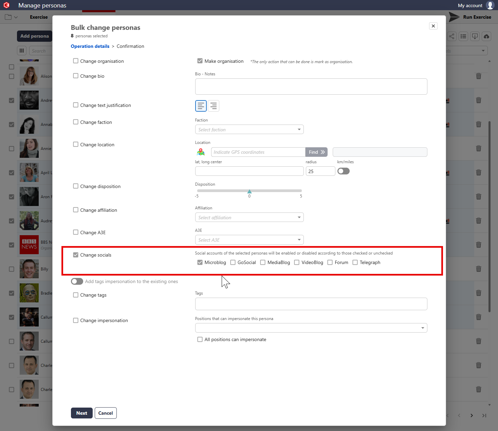Click the import download icon in toolbar
498x431 pixels.
pos(475,36)
